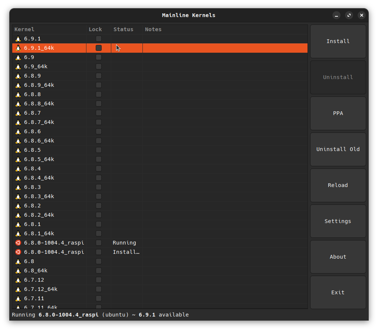The height and width of the screenshot is (331, 378).
Task: Click the penguin icon on the 6.8.5_64k row
Action: point(18,159)
